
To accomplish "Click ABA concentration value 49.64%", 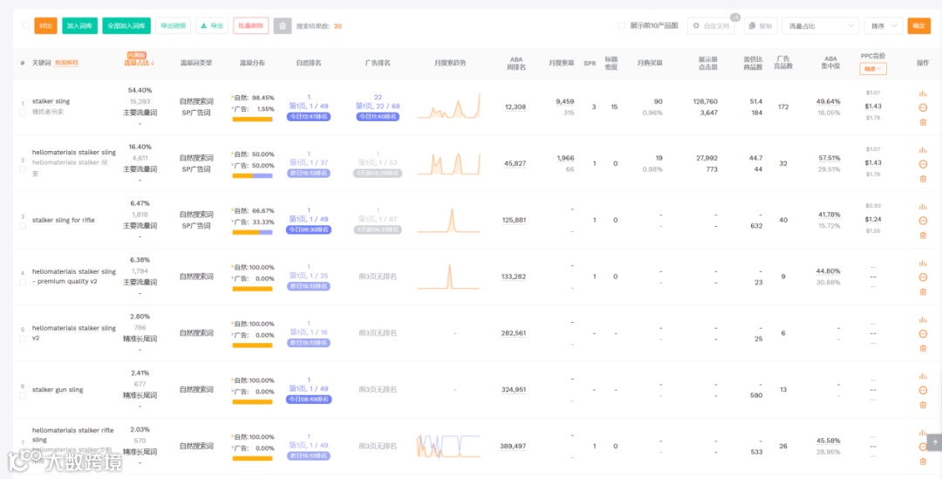I will point(828,101).
